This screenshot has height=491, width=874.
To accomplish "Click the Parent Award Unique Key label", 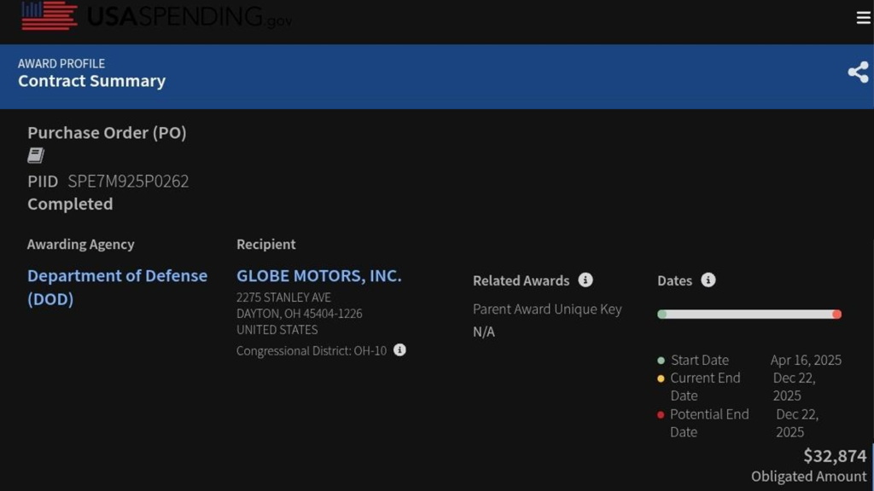I will coord(547,309).
